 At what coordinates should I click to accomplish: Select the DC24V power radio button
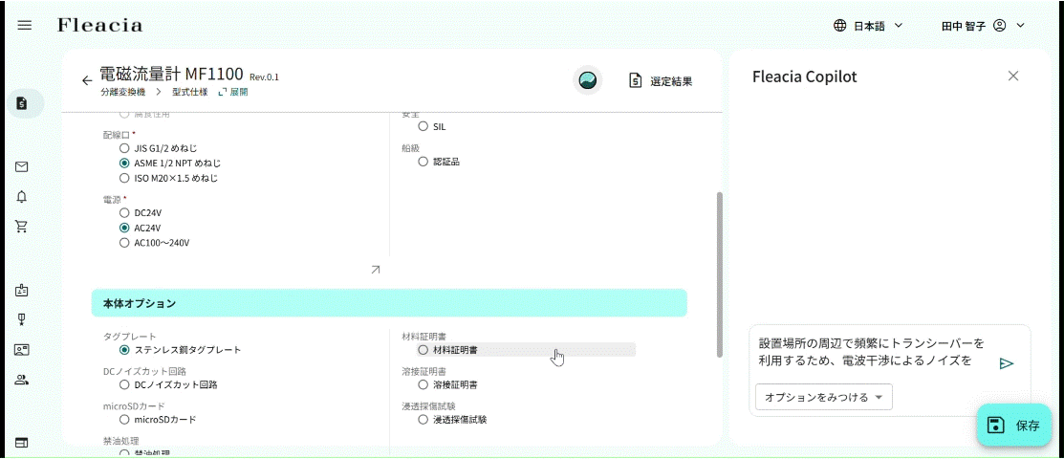(x=124, y=212)
